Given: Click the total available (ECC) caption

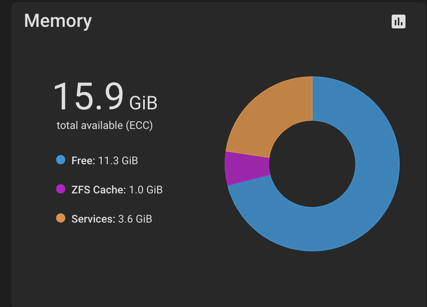Looking at the screenshot, I should click(x=104, y=125).
